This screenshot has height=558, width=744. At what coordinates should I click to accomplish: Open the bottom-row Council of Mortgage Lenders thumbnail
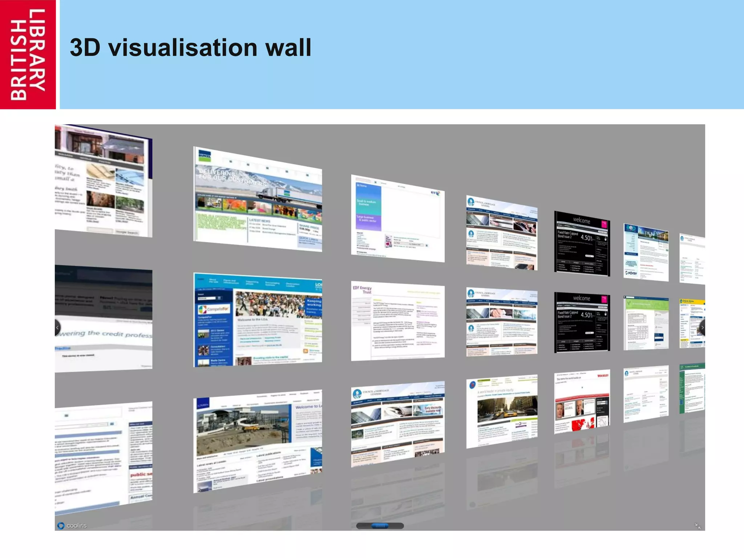pos(398,424)
